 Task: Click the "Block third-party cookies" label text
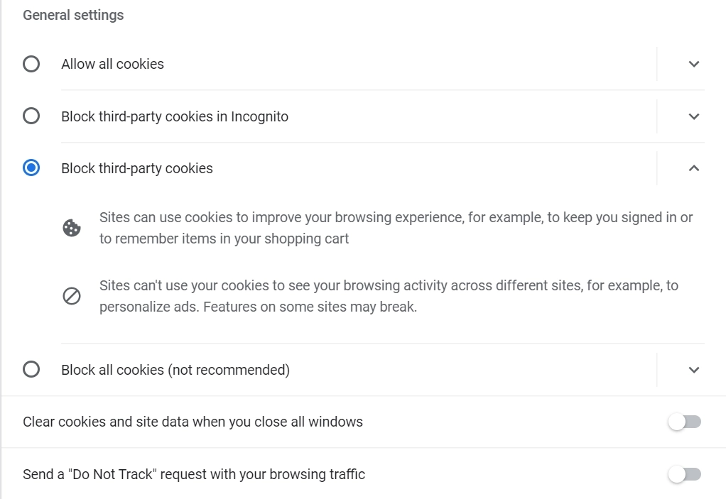click(137, 168)
